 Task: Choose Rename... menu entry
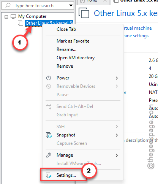pos(66,49)
